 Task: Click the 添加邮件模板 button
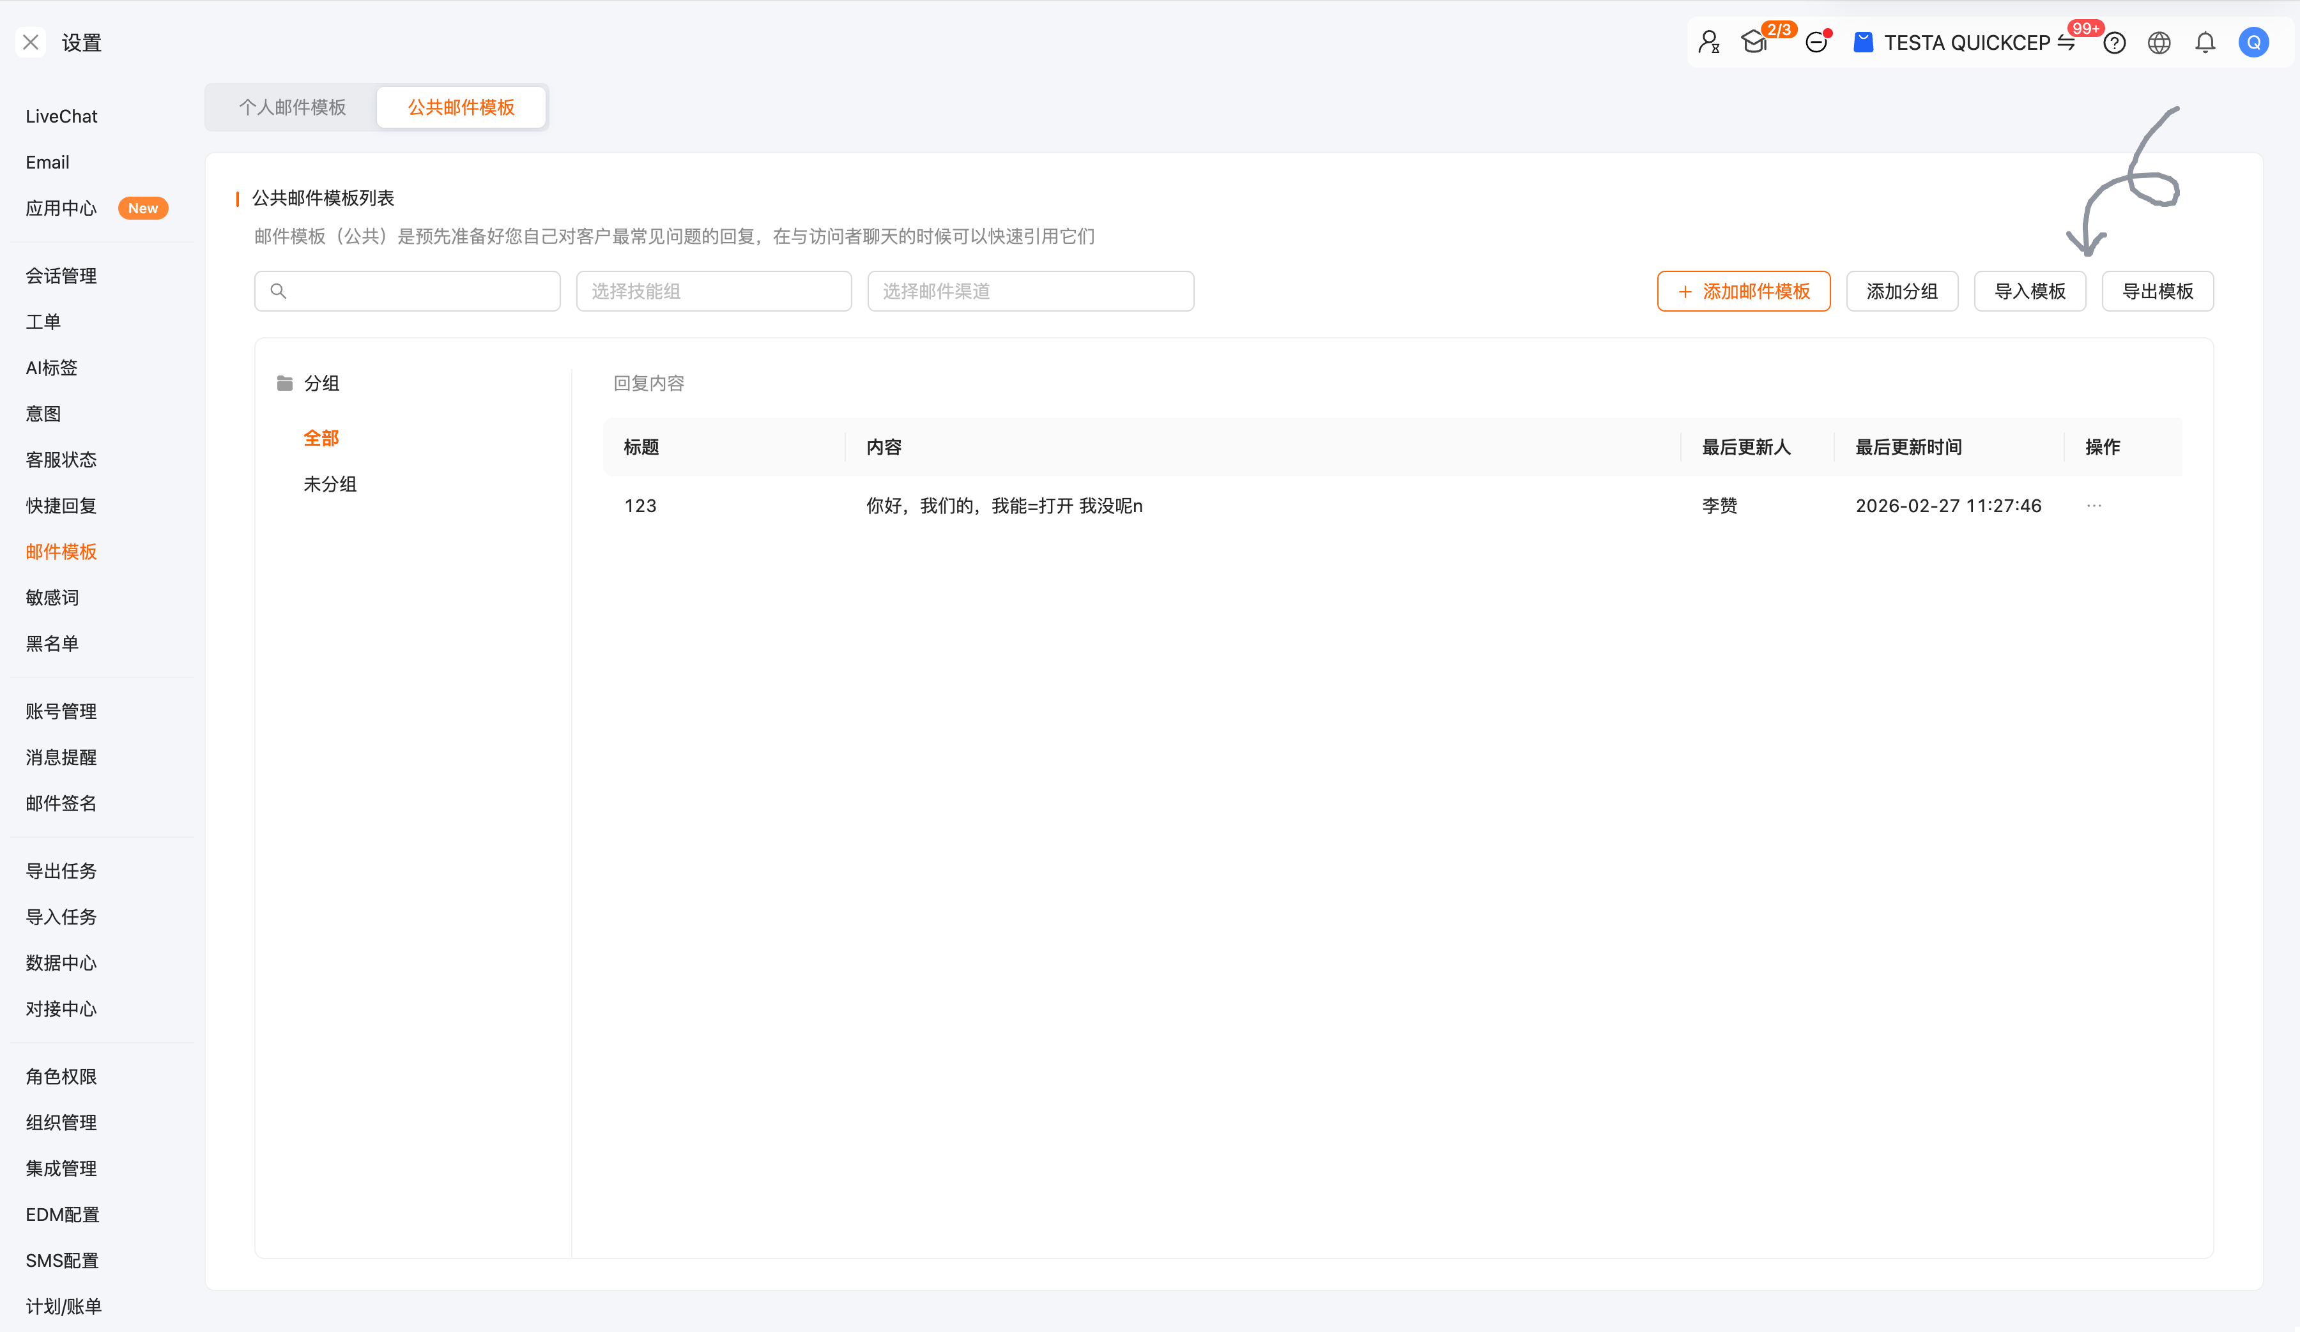point(1744,291)
